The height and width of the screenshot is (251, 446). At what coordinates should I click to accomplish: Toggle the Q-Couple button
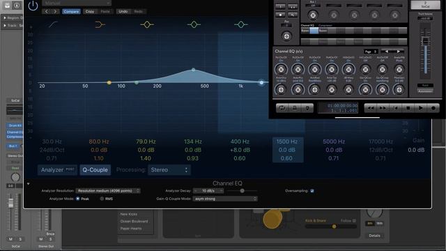pos(95,170)
